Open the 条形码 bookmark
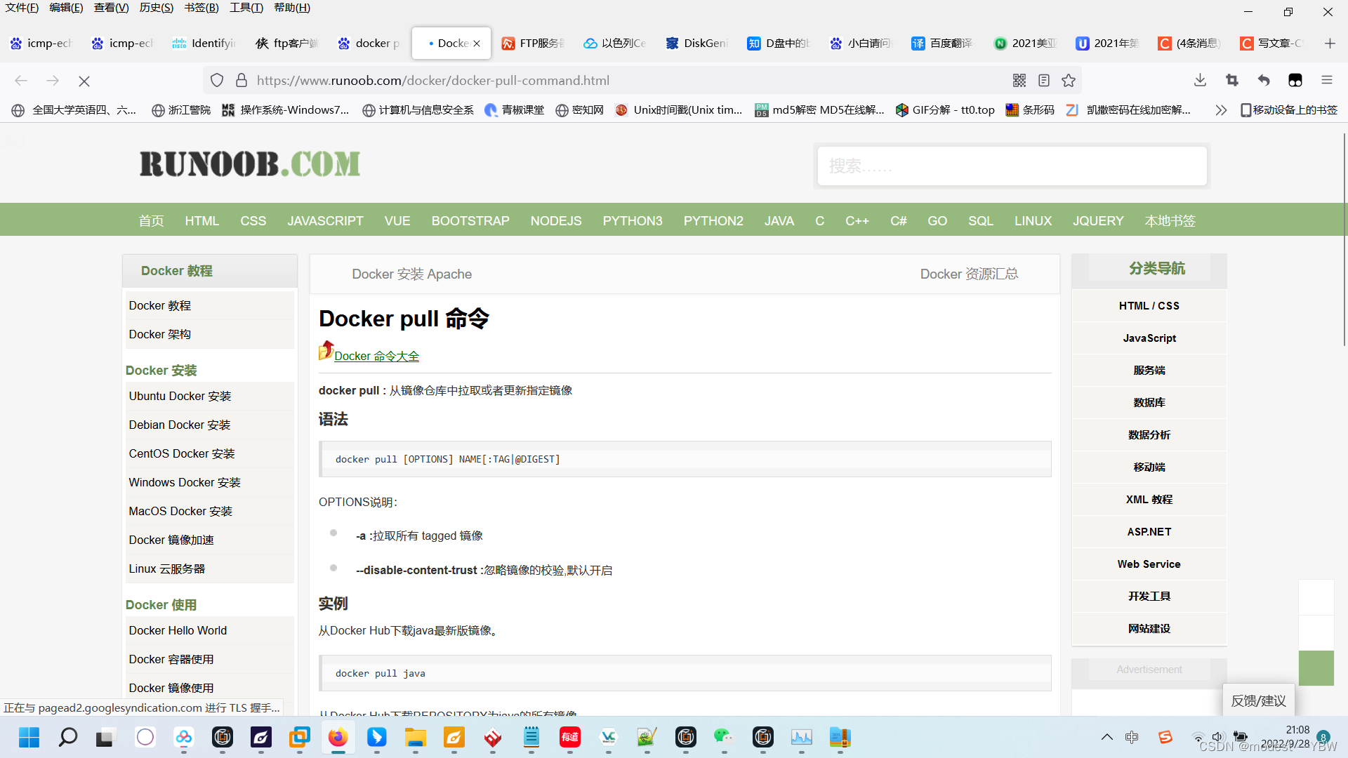 pyautogui.click(x=1030, y=110)
